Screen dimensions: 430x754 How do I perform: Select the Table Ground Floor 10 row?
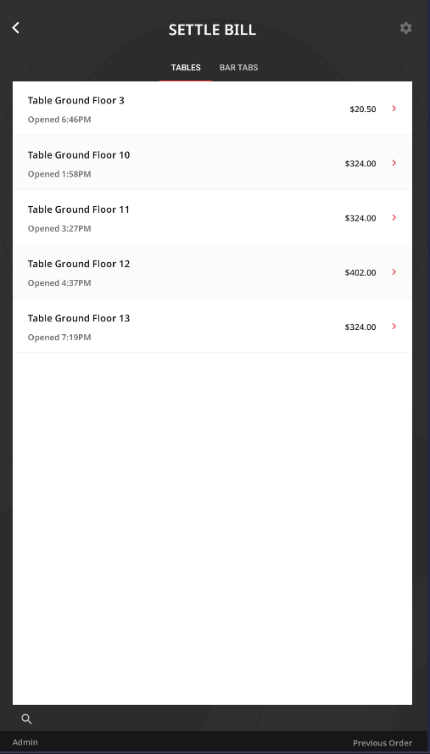[212, 163]
